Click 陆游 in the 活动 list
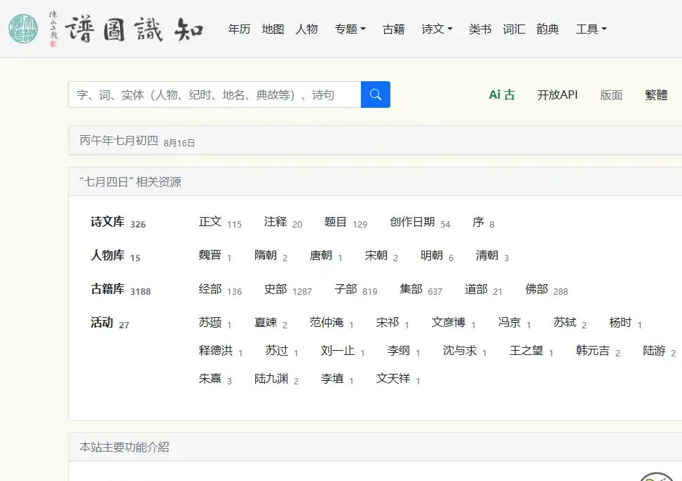 click(x=654, y=351)
